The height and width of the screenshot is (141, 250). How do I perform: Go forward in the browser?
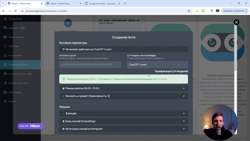pyautogui.click(x=9, y=11)
